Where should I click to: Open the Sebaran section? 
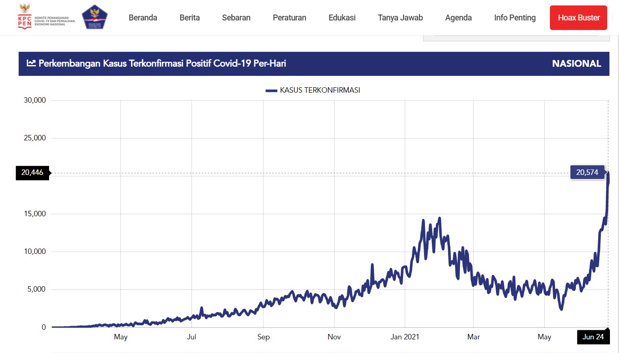click(236, 18)
